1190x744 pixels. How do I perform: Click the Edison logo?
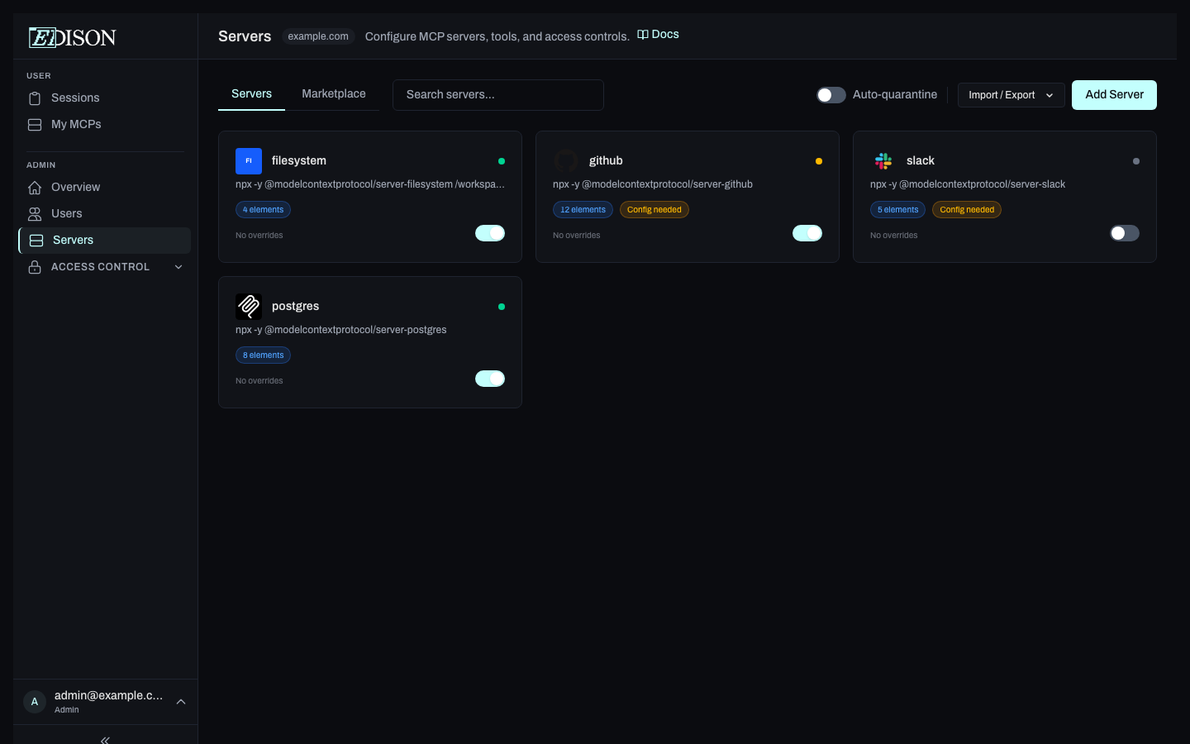click(x=72, y=36)
